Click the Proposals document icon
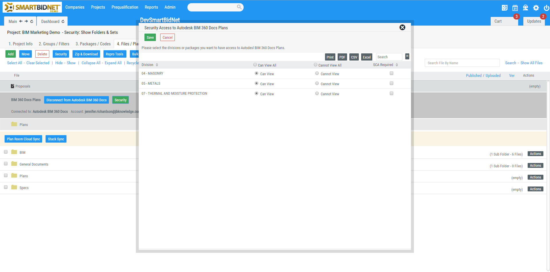 [x=12, y=86]
